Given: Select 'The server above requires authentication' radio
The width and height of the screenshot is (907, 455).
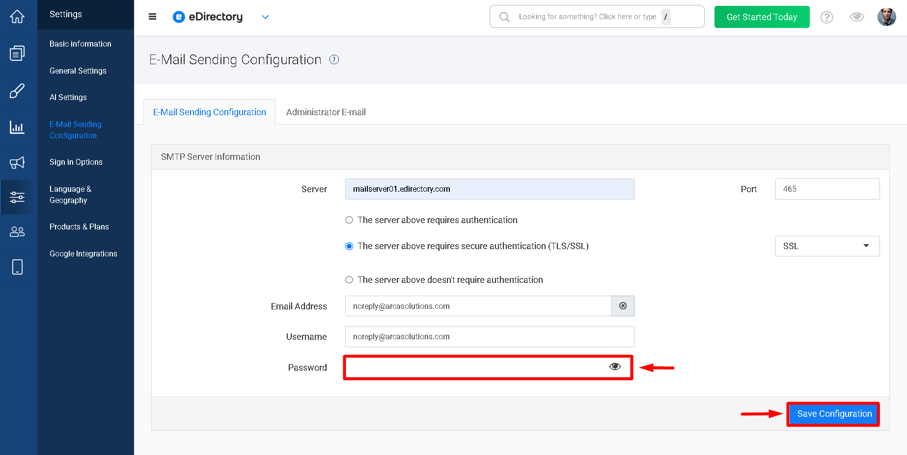Looking at the screenshot, I should point(349,220).
